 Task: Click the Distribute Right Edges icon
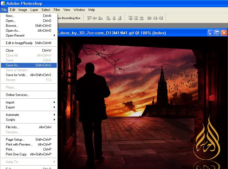tap(160, 18)
